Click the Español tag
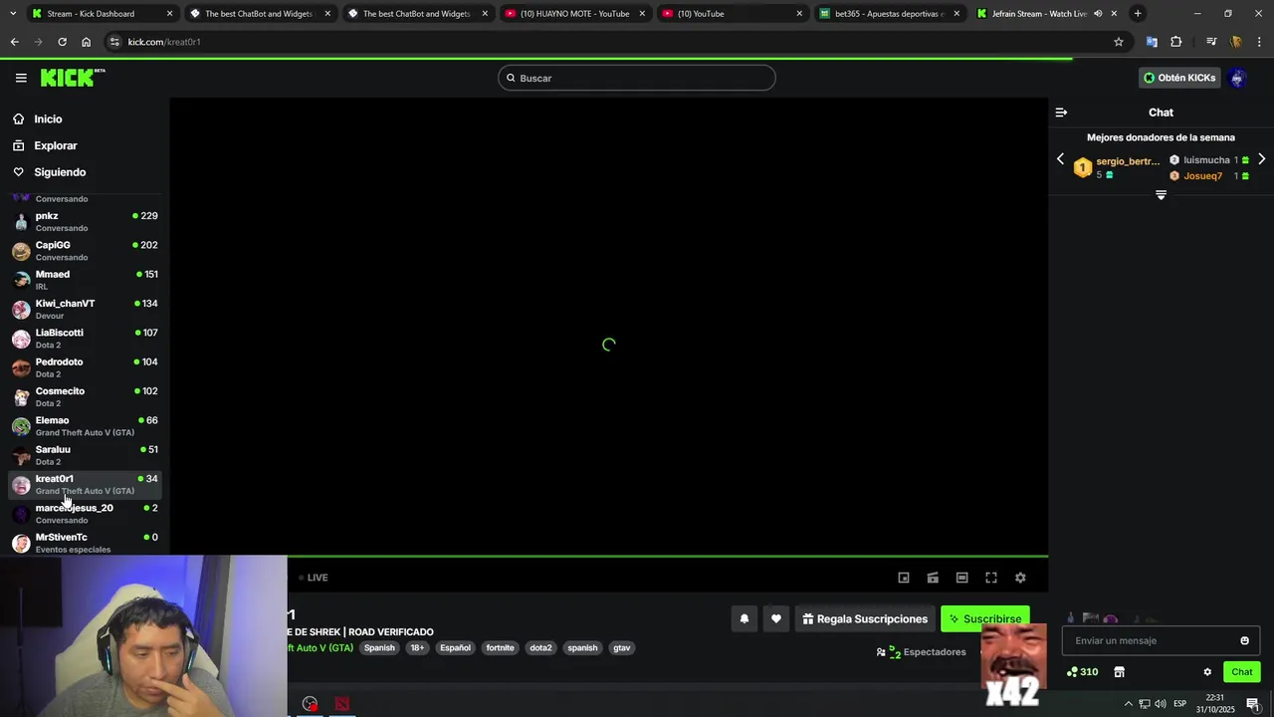This screenshot has height=717, width=1274. click(x=455, y=648)
